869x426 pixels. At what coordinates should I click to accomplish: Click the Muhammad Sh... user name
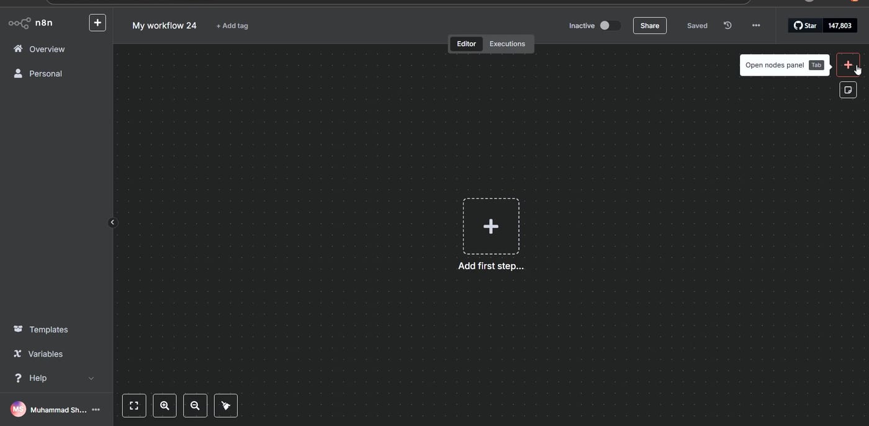pyautogui.click(x=58, y=410)
